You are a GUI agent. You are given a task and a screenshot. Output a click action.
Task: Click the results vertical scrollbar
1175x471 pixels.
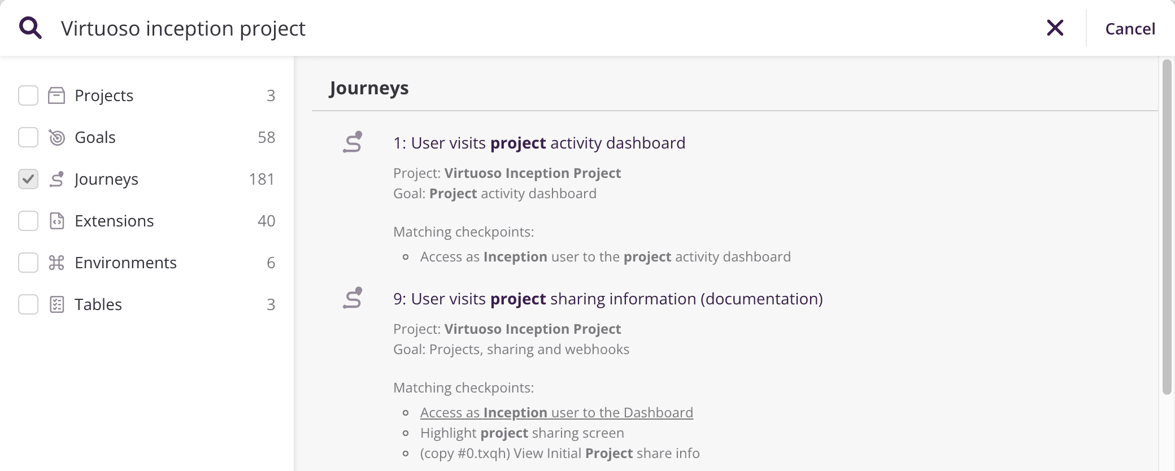pos(1167,226)
